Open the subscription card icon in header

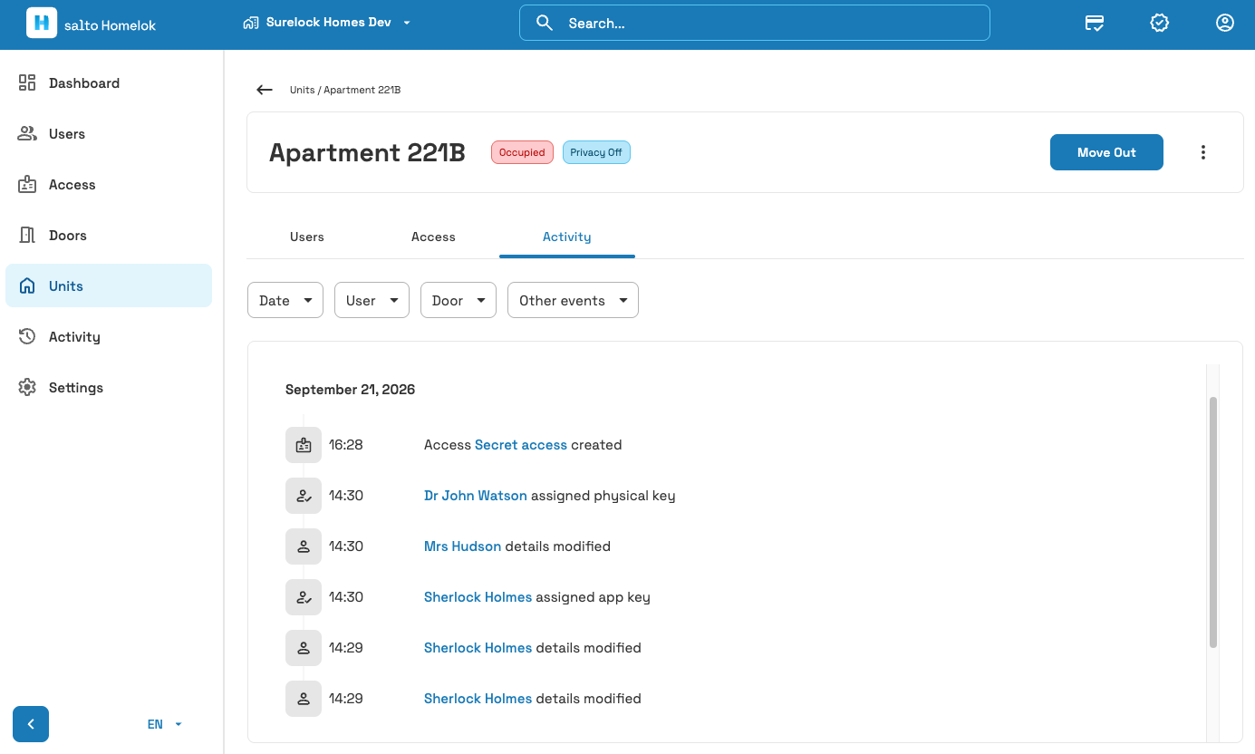(x=1095, y=24)
